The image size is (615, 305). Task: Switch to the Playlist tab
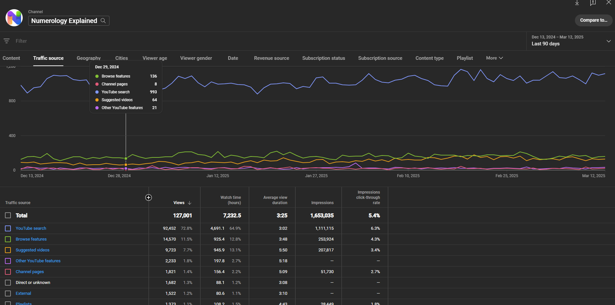point(465,58)
